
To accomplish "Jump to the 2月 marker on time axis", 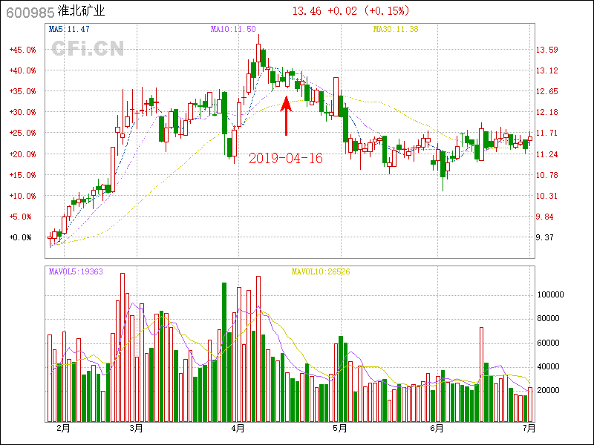I will click(x=63, y=428).
